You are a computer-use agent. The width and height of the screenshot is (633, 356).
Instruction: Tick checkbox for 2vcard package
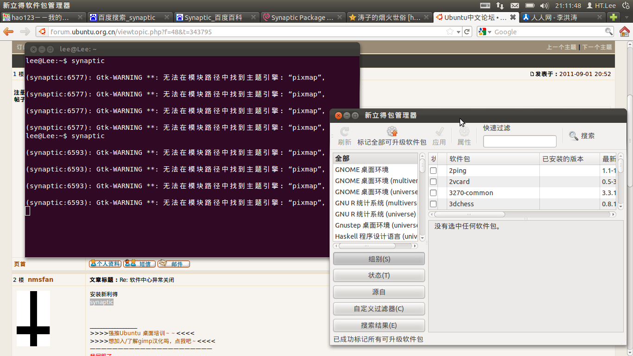[x=433, y=182]
